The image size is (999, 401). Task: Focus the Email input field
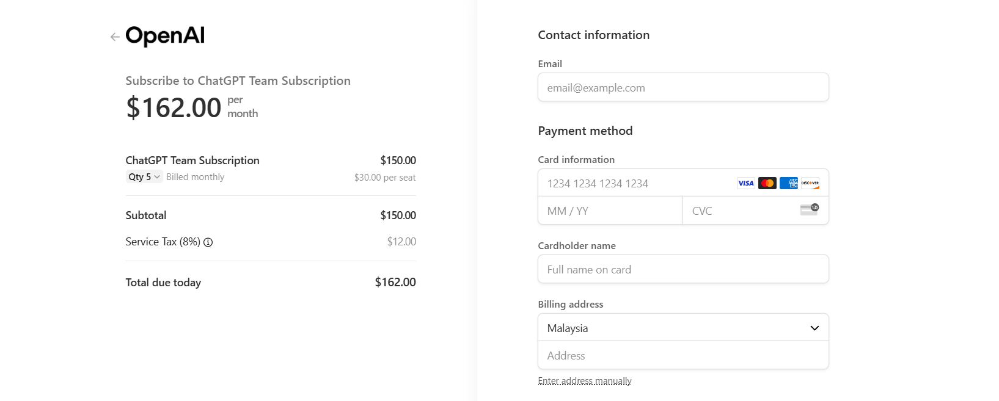point(683,87)
